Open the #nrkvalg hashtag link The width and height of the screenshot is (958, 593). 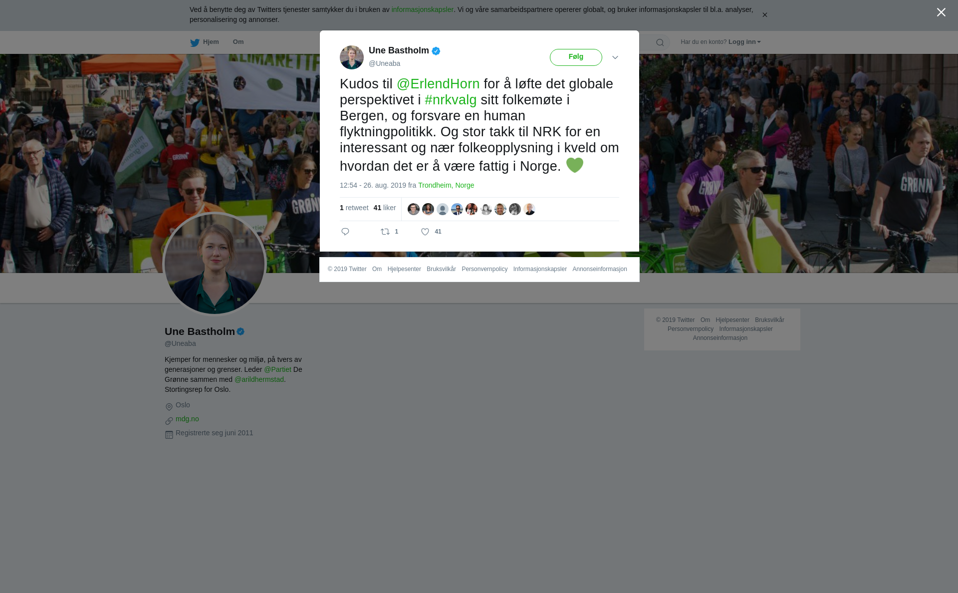point(451,100)
